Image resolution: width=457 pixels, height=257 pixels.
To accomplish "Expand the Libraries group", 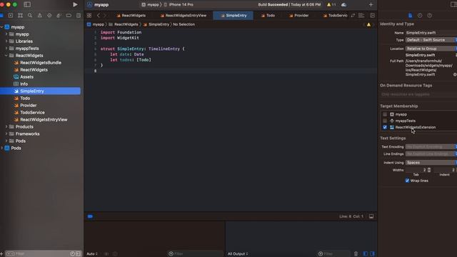I will (6, 41).
